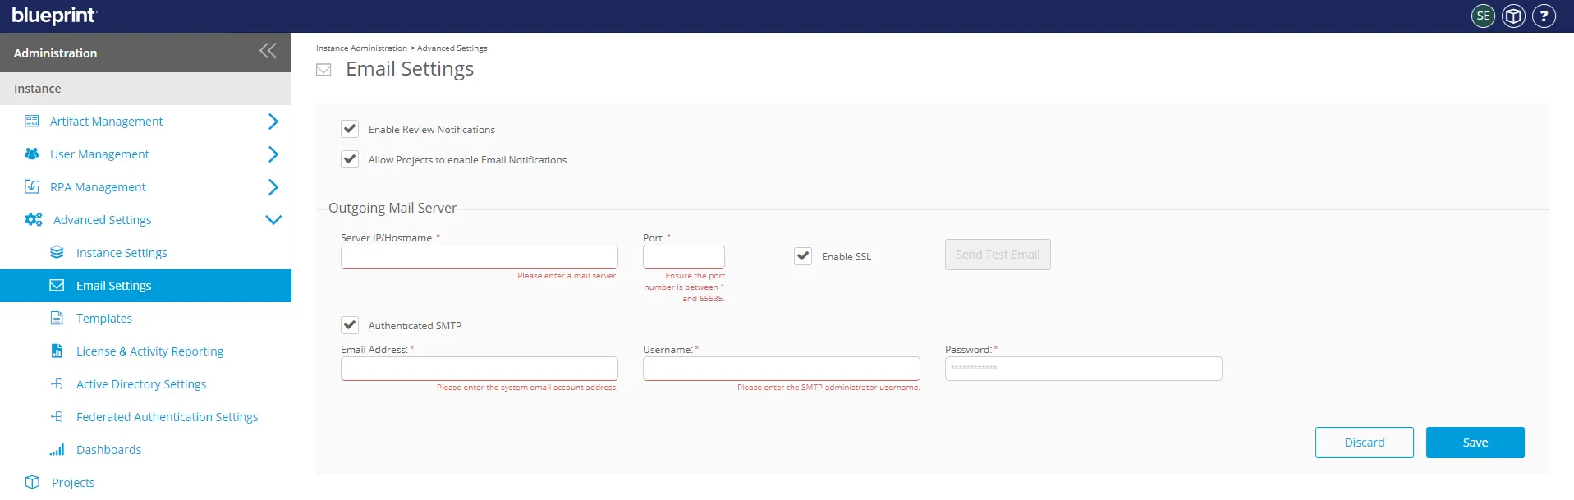The width and height of the screenshot is (1574, 500).
Task: Click the Templates document icon
Action: click(x=57, y=318)
